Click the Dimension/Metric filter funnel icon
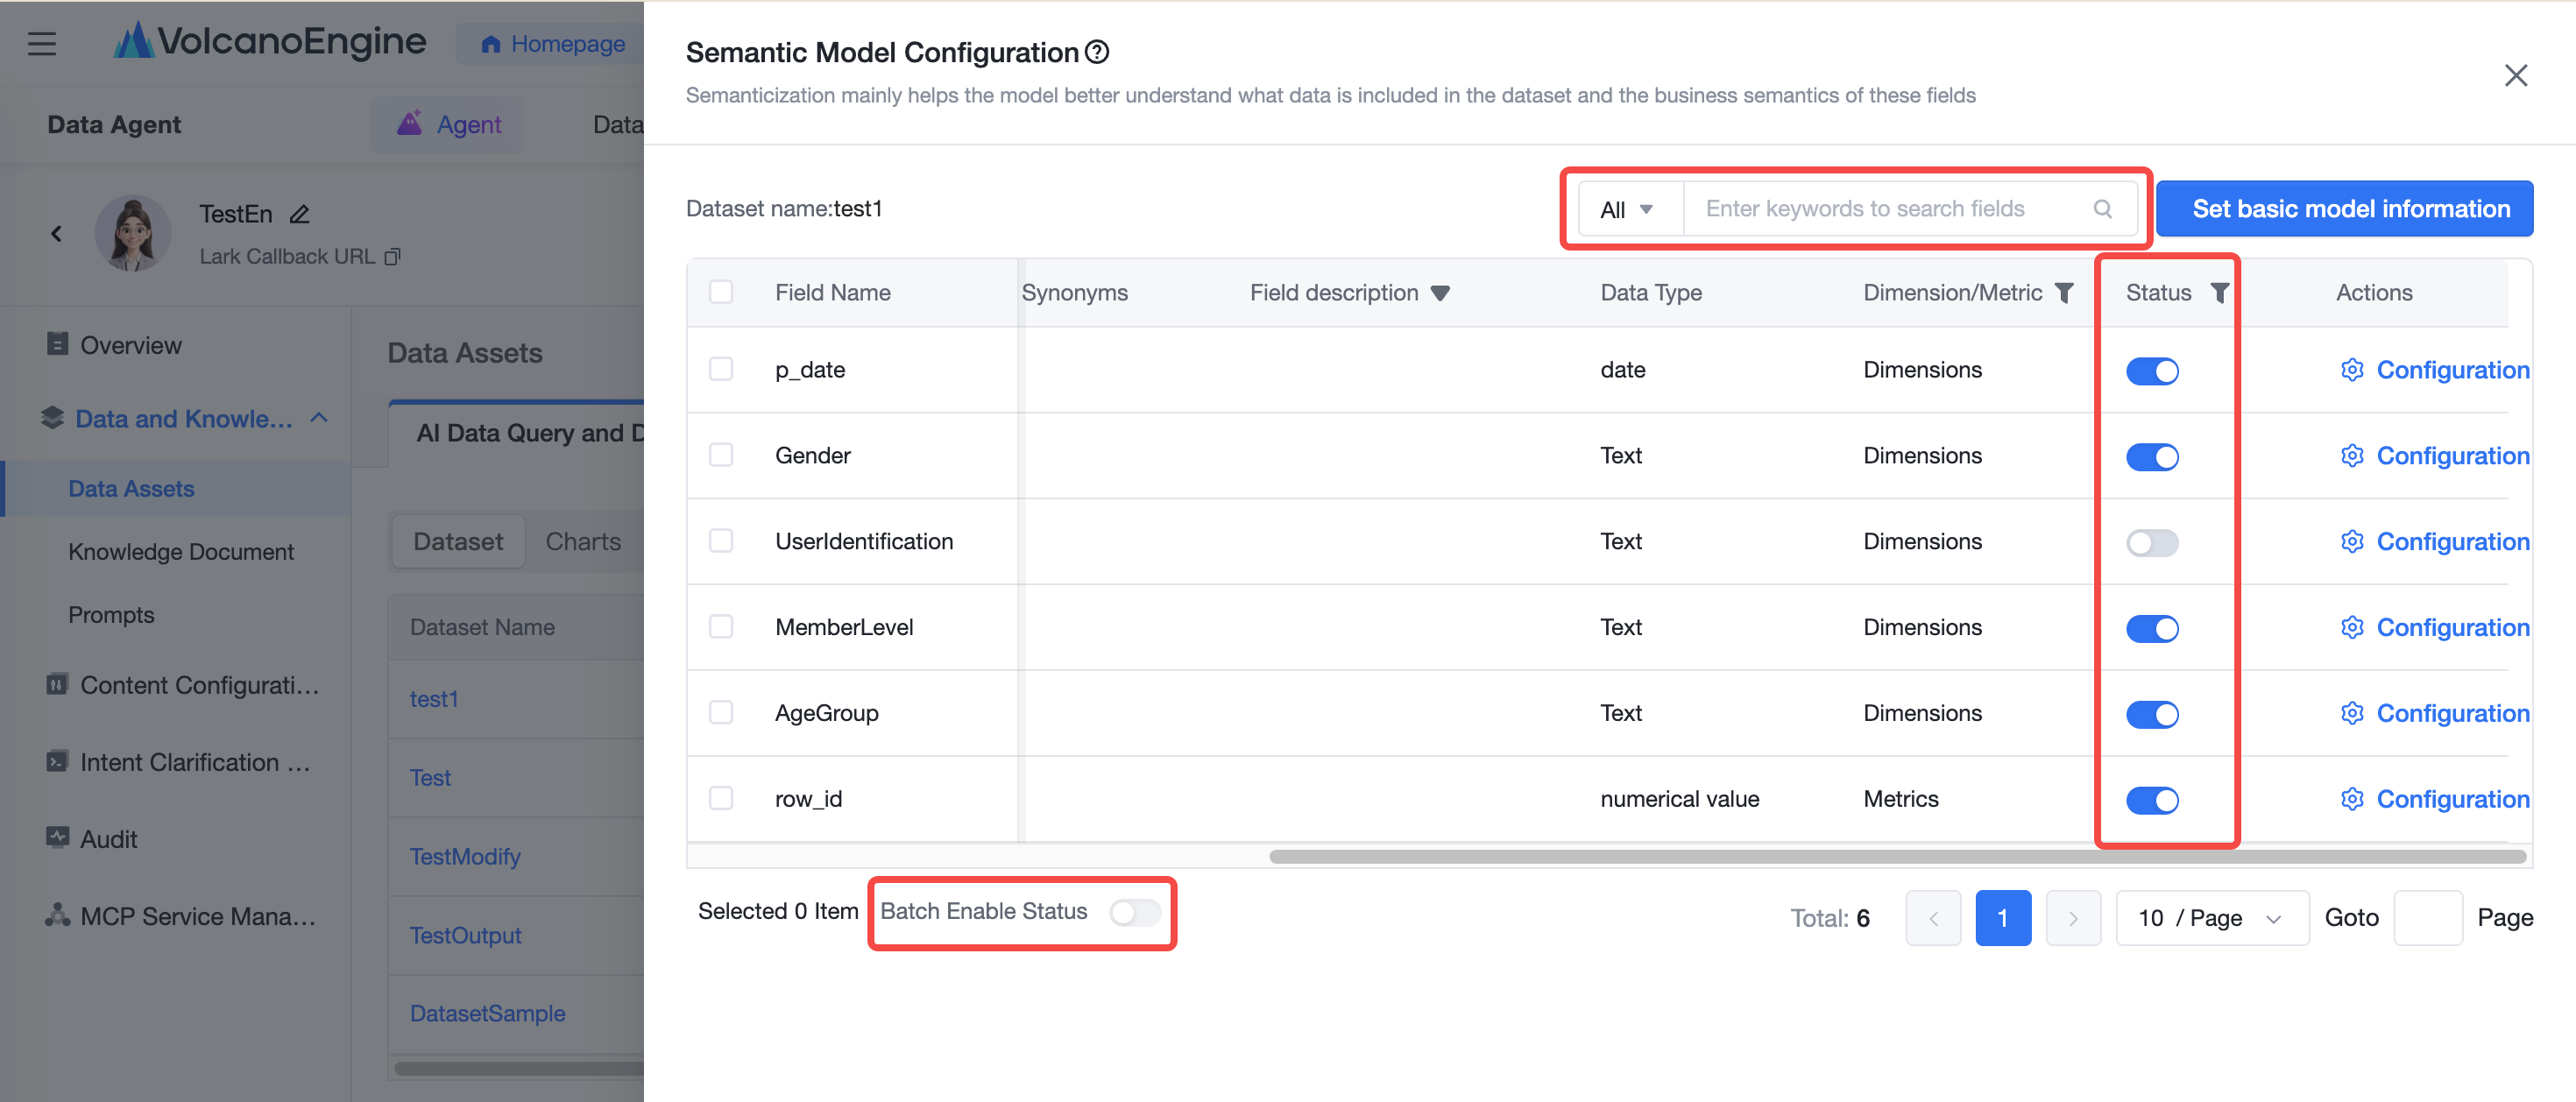Image resolution: width=2576 pixels, height=1102 pixels. (2064, 293)
